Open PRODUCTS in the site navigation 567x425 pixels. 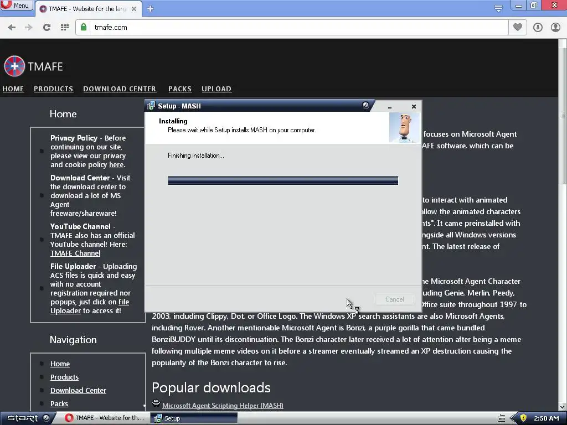pos(54,89)
